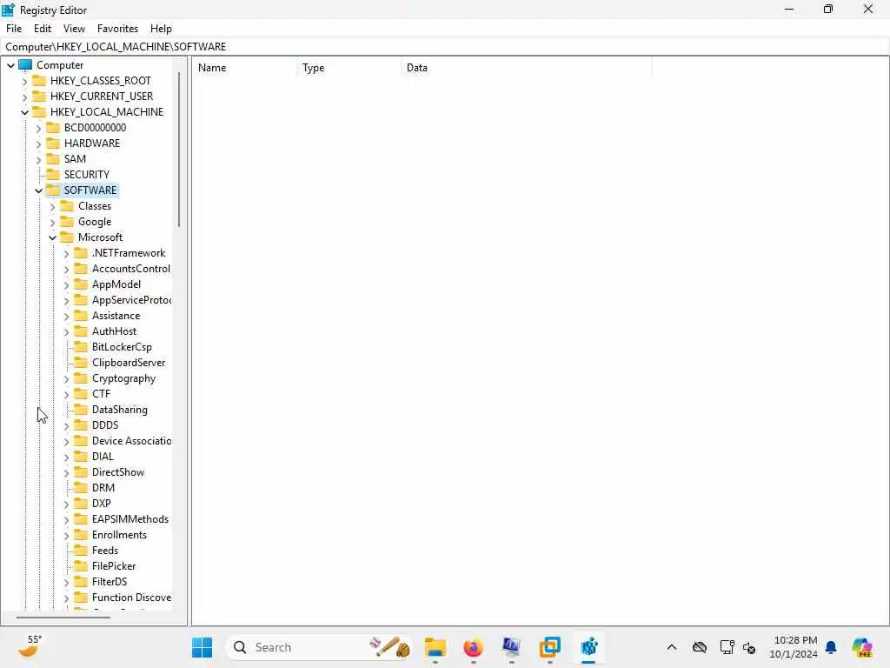The height and width of the screenshot is (668, 890).
Task: Select the DIAL key
Action: [103, 456]
